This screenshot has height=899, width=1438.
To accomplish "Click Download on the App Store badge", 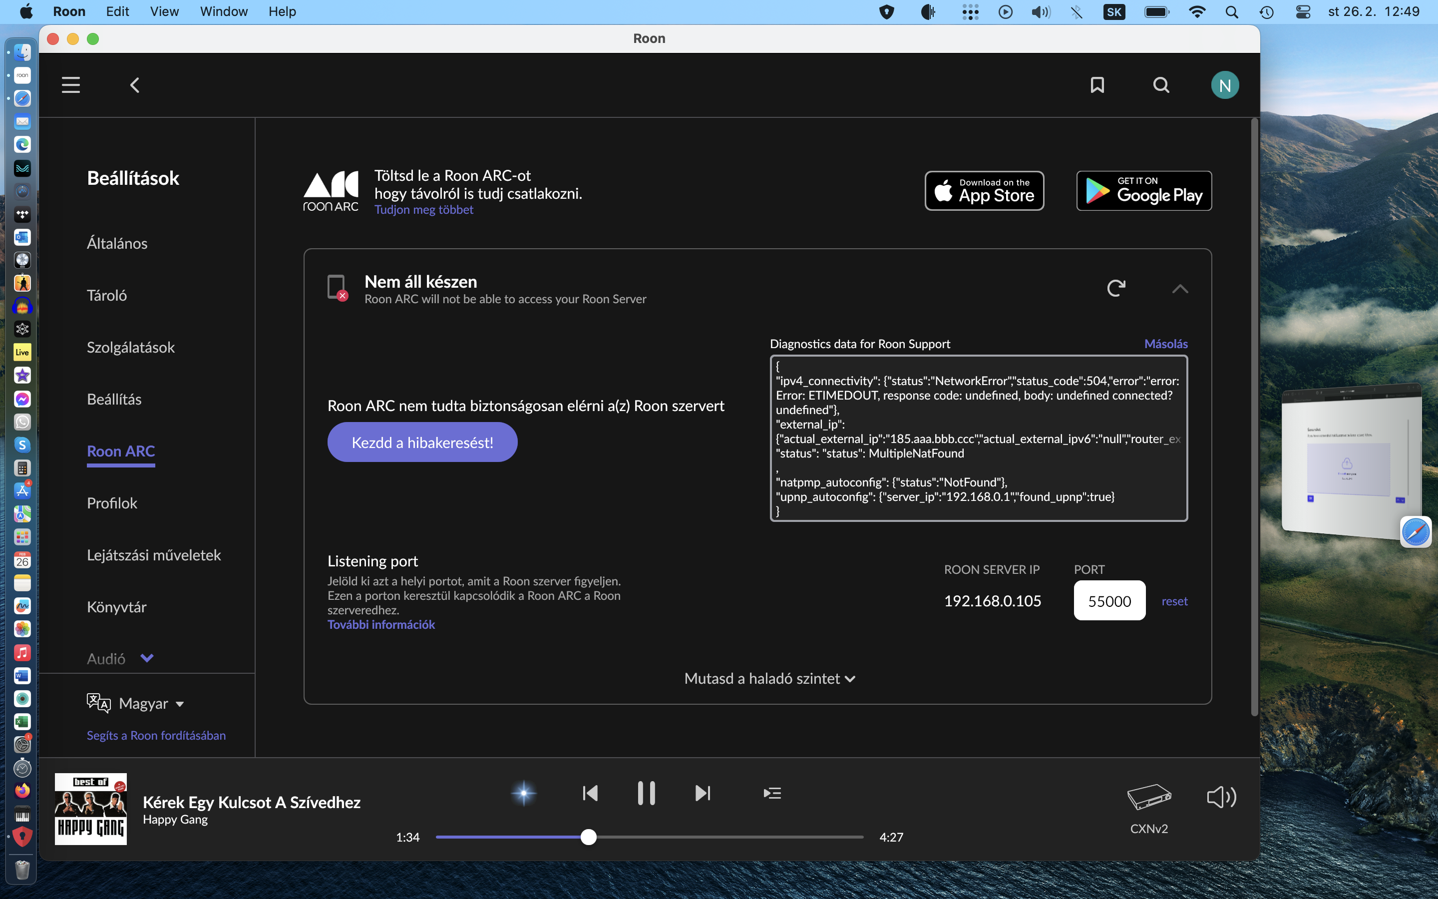I will [984, 191].
